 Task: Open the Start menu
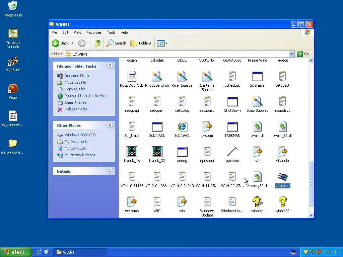point(16,252)
